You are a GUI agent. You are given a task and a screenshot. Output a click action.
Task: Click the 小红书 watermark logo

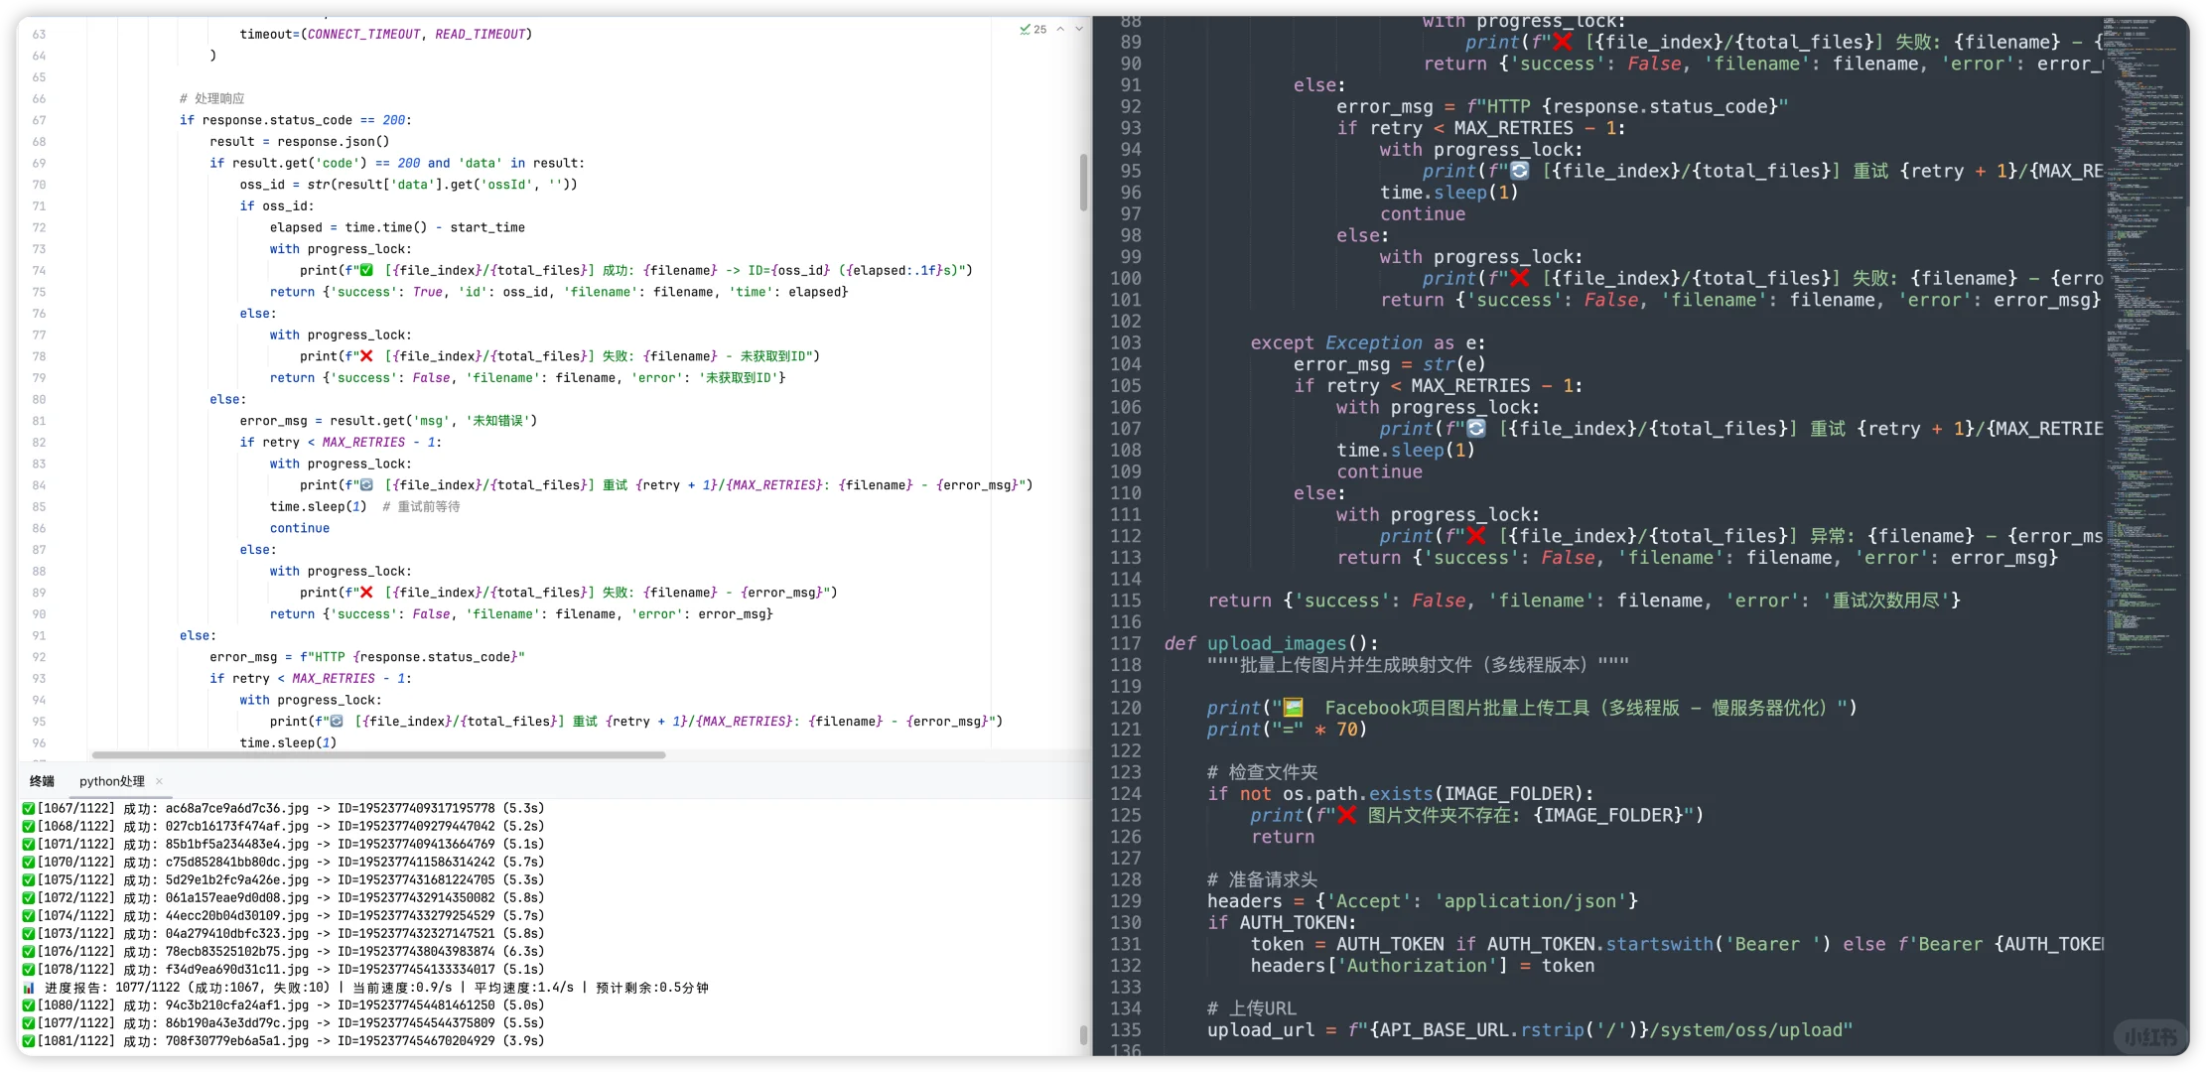click(2149, 1037)
